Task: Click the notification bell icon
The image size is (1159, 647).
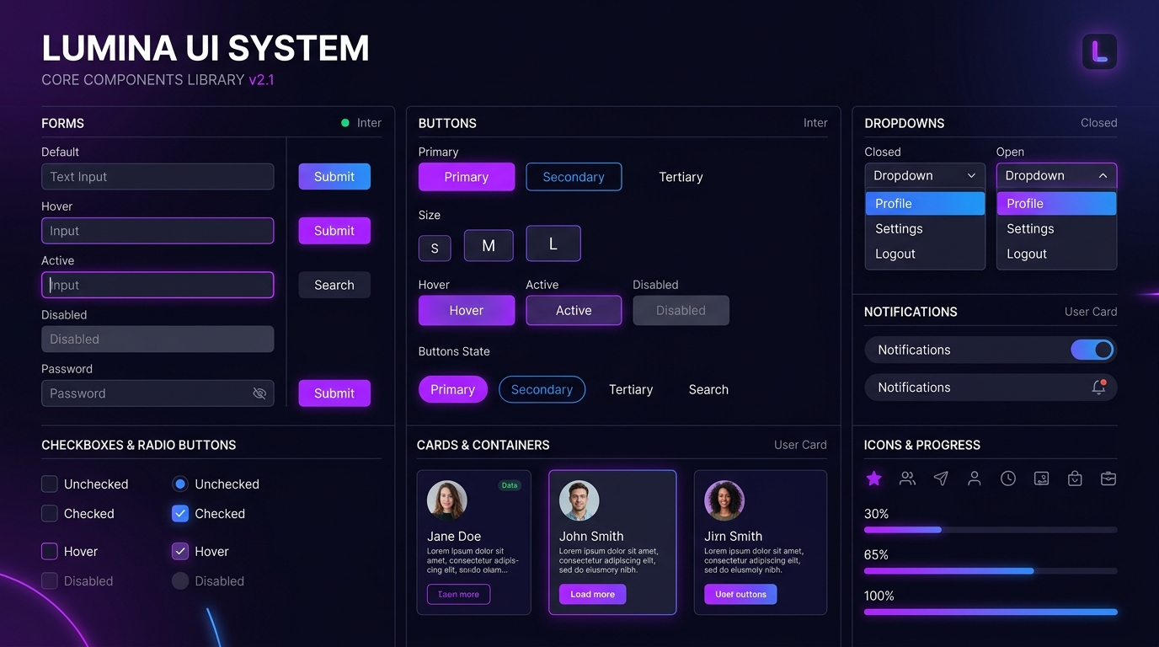Action: (1099, 388)
